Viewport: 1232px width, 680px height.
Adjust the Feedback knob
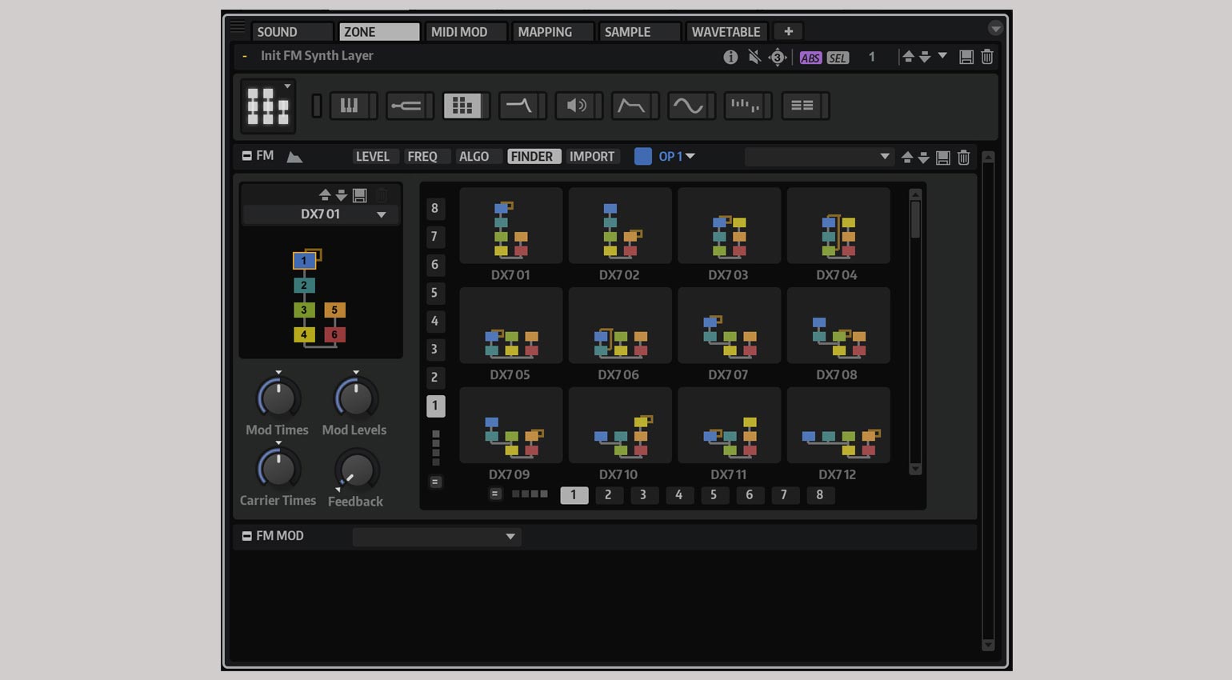point(356,470)
